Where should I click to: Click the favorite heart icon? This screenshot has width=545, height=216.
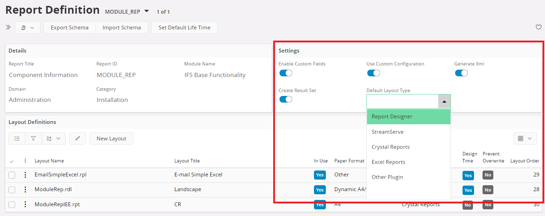point(538,27)
